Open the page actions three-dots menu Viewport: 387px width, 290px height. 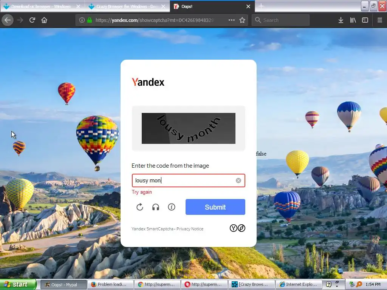point(232,20)
